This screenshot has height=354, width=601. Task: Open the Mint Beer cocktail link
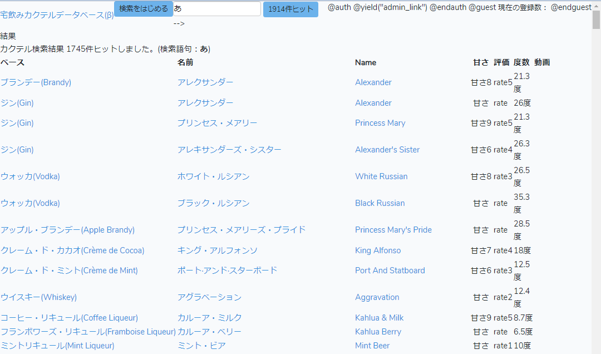pos(372,346)
